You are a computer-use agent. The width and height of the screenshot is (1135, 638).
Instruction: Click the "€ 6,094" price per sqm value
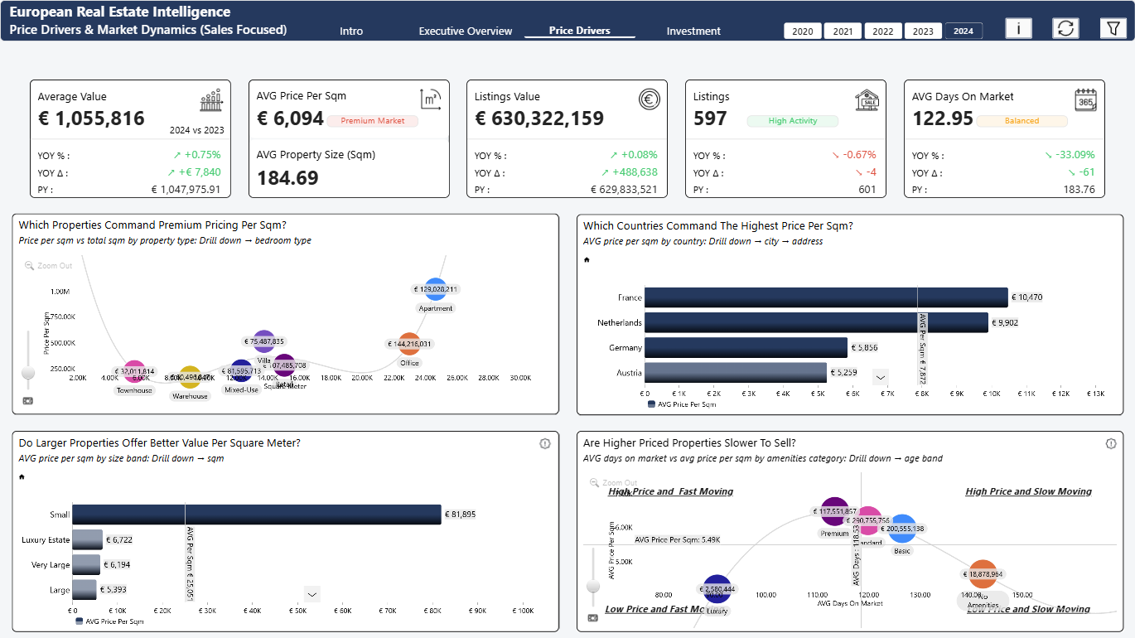290,118
